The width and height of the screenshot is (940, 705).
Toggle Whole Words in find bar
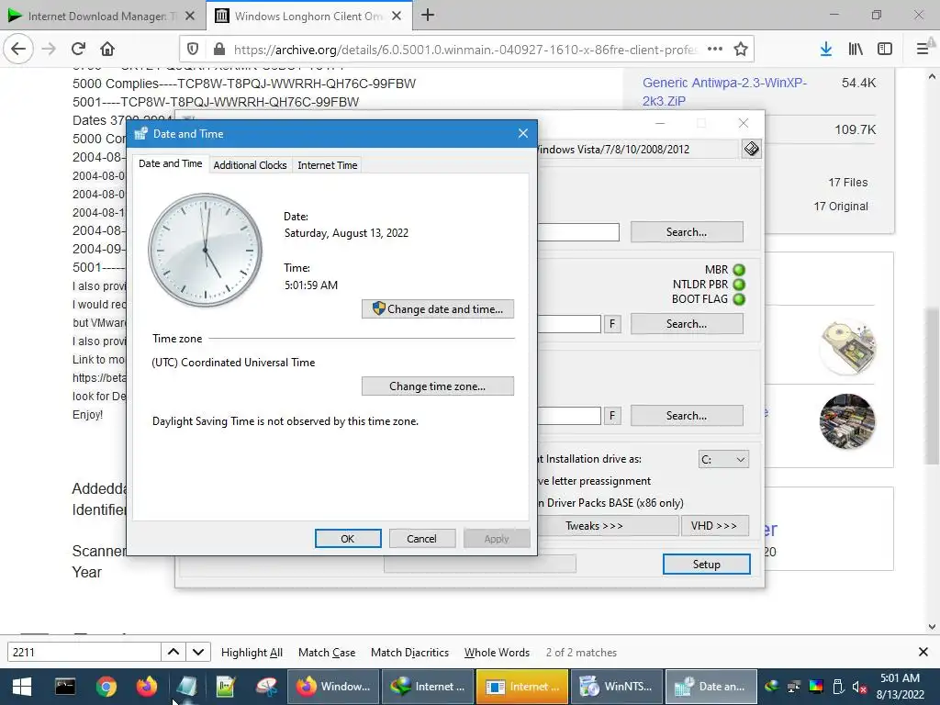pos(497,653)
